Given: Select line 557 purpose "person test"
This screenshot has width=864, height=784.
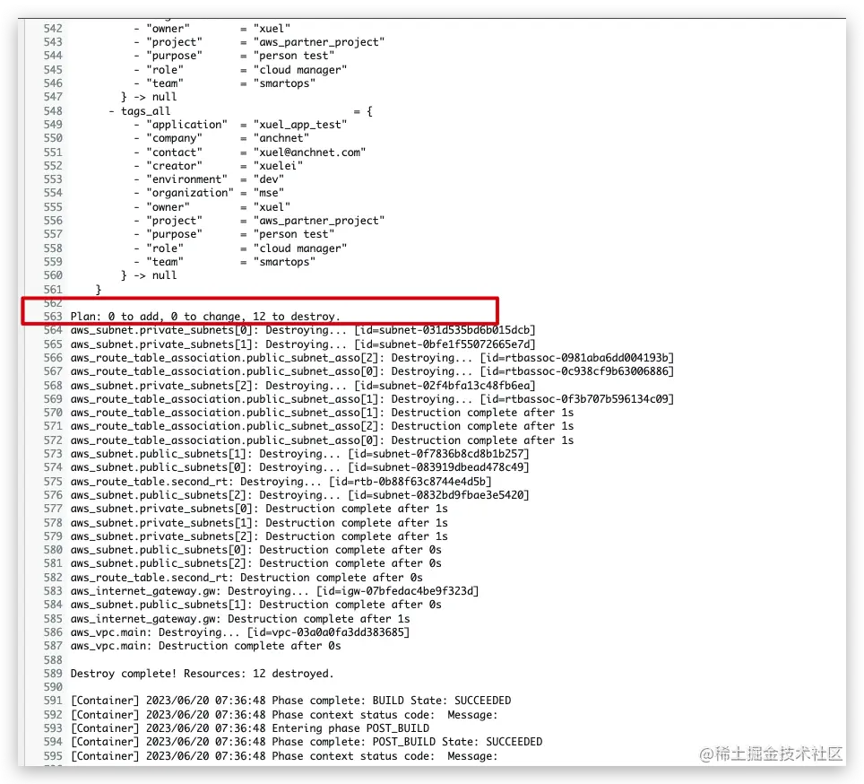Looking at the screenshot, I should [234, 234].
